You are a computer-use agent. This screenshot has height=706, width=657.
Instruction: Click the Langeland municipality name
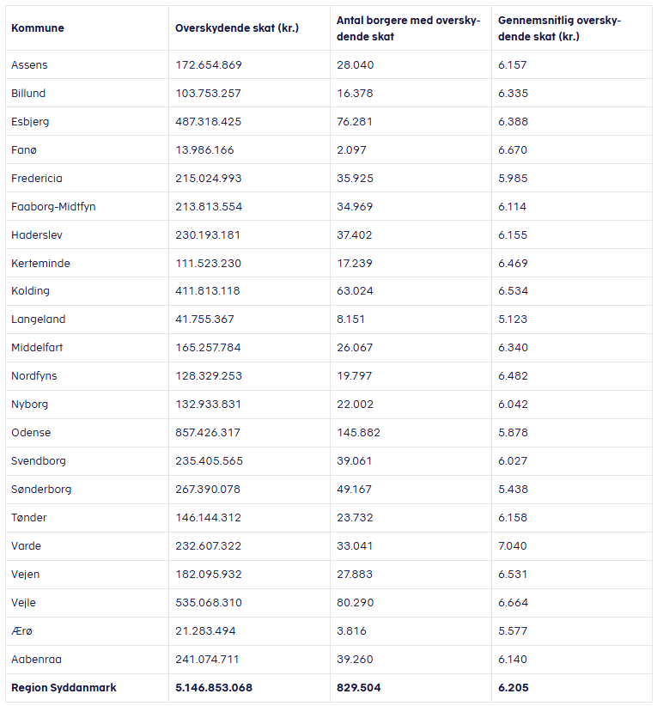point(38,320)
